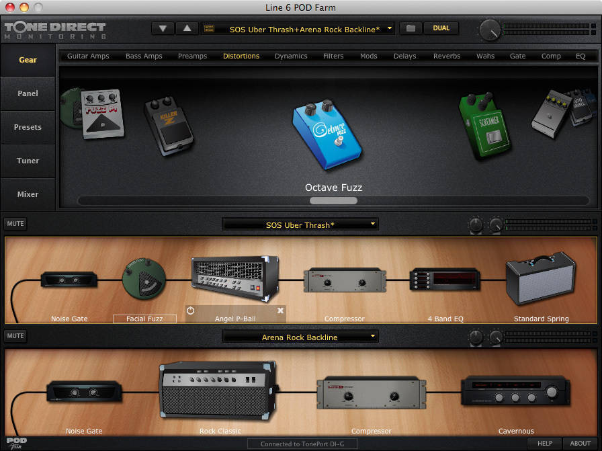Toggle the Angel P-Ball power button

(x=191, y=311)
